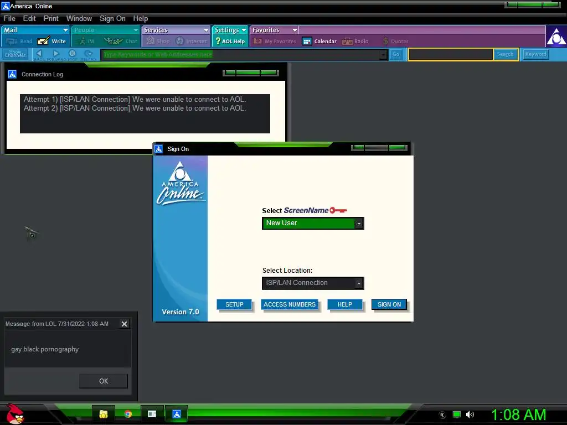Select the Attempt 1 connection log line
Image resolution: width=567 pixels, height=425 pixels.
[135, 100]
